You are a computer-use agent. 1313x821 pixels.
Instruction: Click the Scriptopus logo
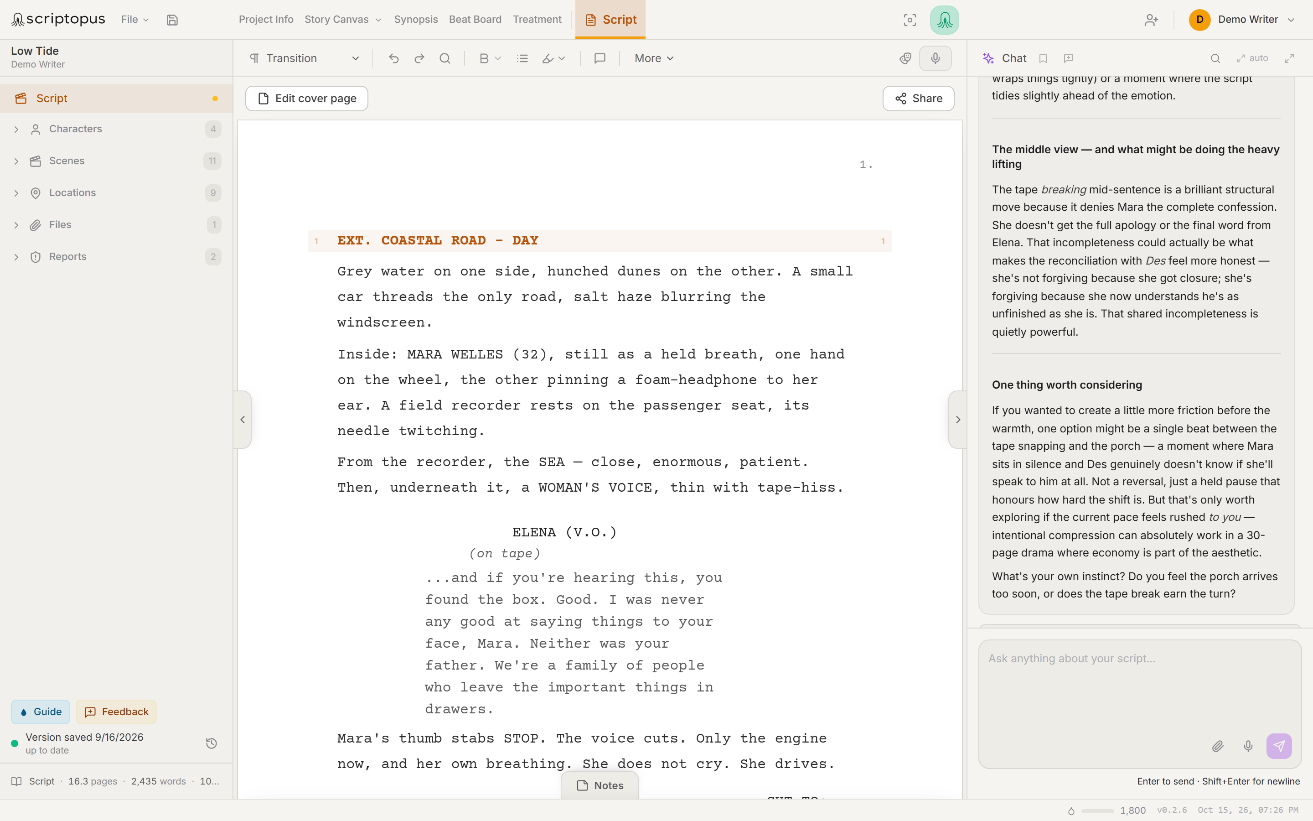pos(58,20)
